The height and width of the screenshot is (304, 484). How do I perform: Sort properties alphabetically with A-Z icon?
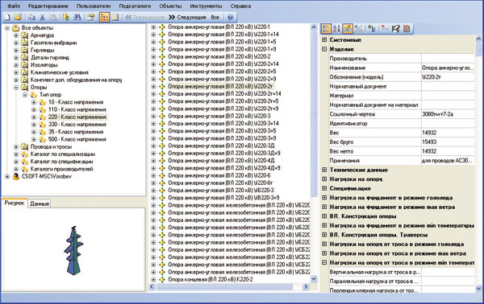(336, 29)
